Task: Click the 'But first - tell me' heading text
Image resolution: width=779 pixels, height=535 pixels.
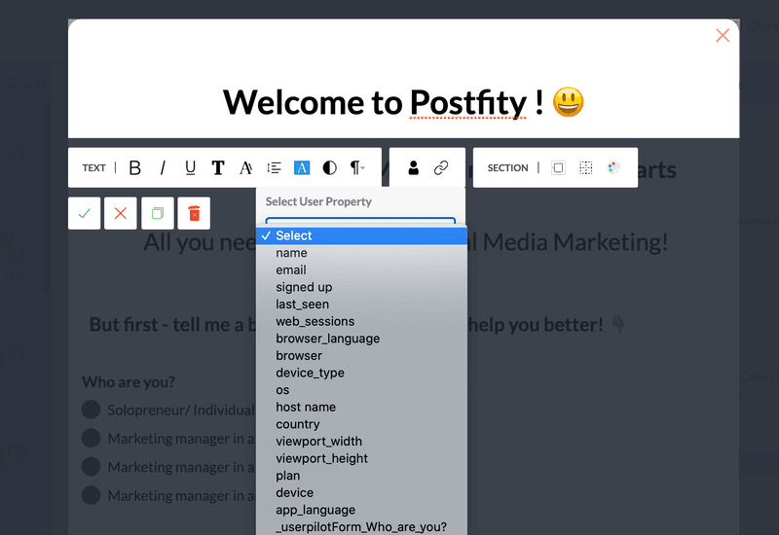Action: (173, 325)
